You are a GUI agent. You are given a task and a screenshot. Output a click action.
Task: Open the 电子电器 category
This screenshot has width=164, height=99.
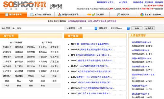[7, 66]
